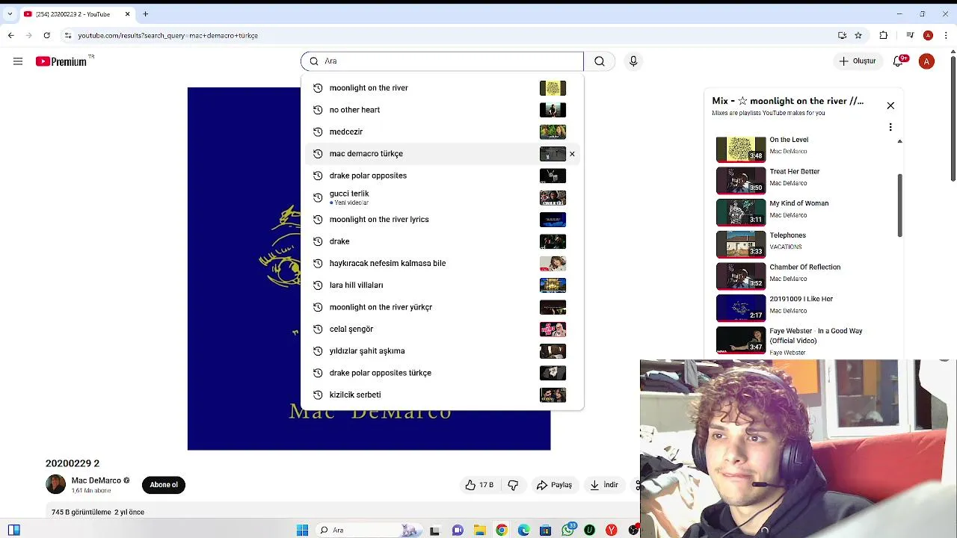Play 'On the Level' from the mix
957x538 pixels.
pos(804,149)
